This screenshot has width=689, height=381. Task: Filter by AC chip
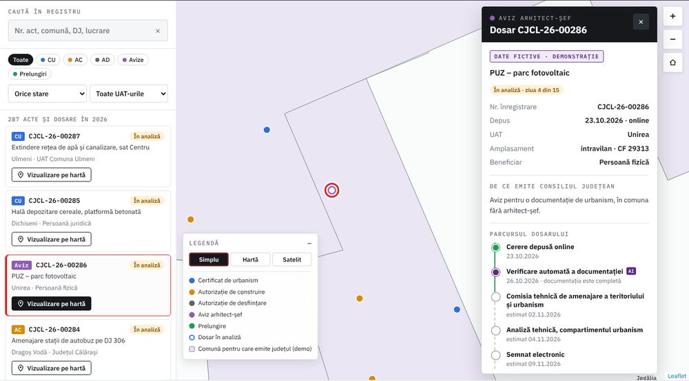(x=75, y=60)
